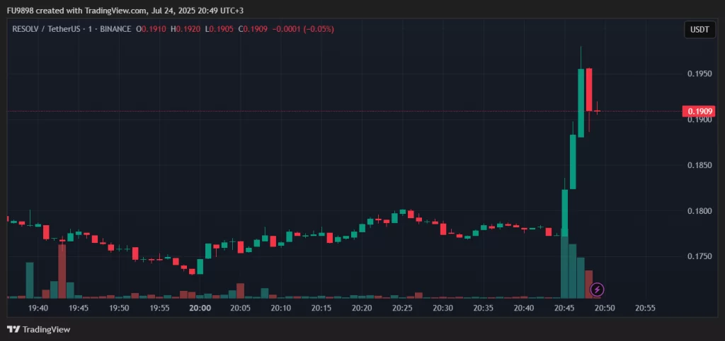Click the 20:55 time axis label
This screenshot has width=725, height=341.
(x=645, y=308)
